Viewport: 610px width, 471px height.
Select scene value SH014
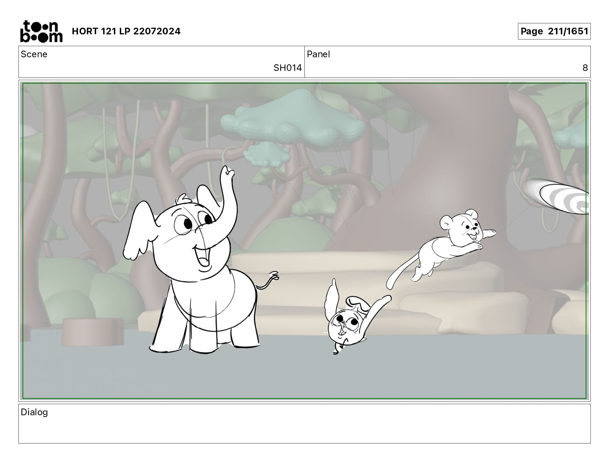pos(288,68)
